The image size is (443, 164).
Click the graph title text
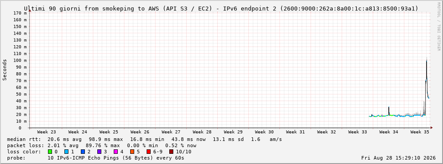(221, 8)
